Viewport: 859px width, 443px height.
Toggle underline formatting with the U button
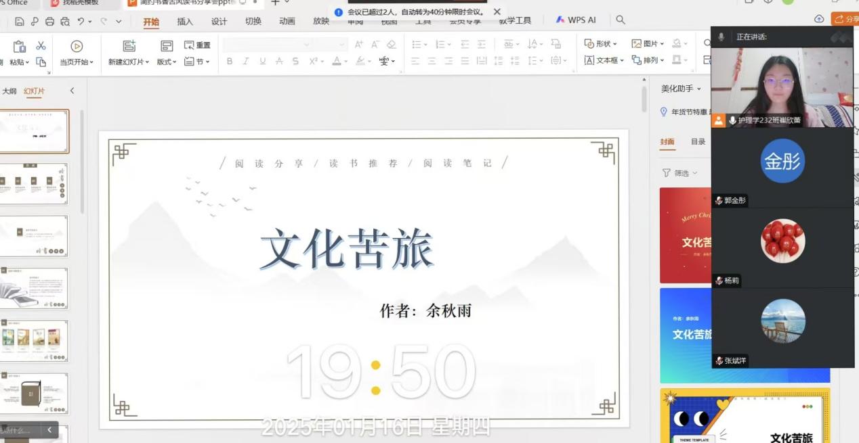[262, 62]
